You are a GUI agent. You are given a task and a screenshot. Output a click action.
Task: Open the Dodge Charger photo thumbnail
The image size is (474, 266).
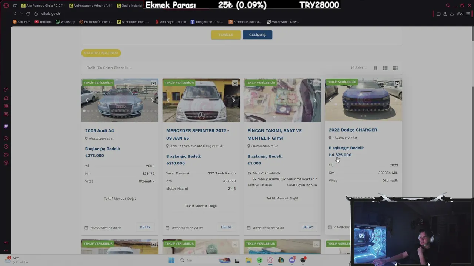[x=363, y=100]
